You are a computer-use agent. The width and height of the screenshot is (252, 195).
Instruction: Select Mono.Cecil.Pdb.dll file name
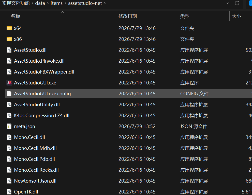click(x=34, y=159)
